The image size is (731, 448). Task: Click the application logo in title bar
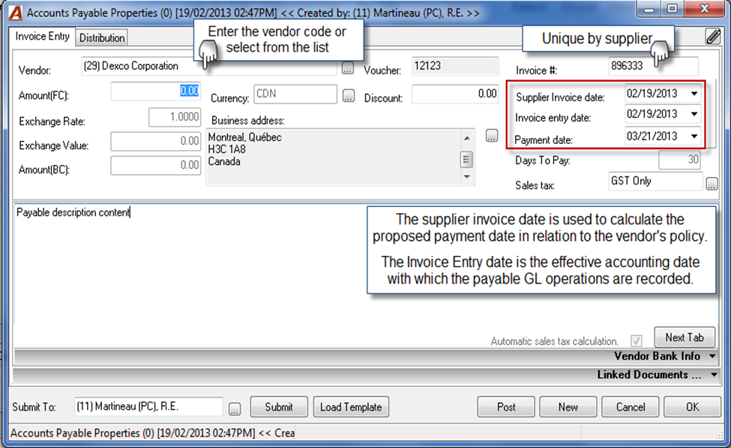pyautogui.click(x=16, y=13)
